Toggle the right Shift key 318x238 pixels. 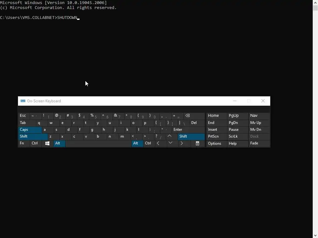(x=191, y=137)
